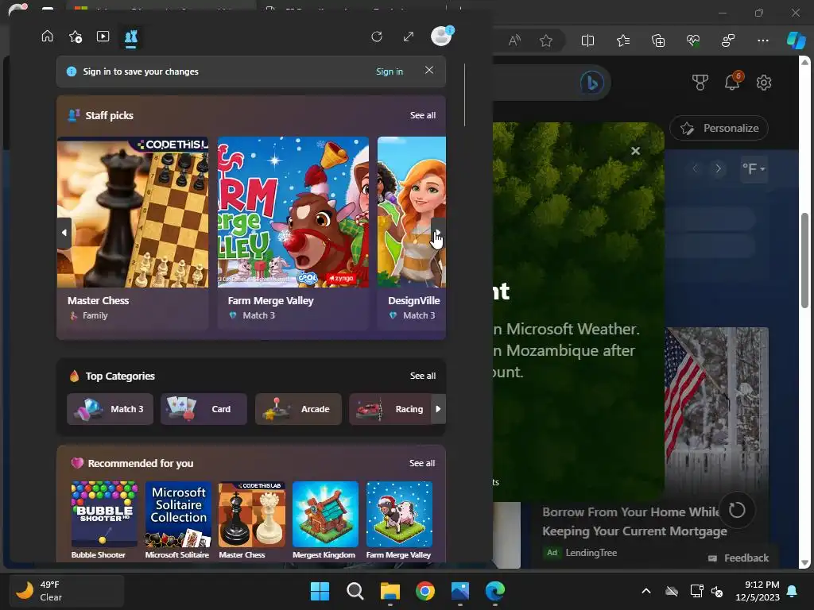
Task: Open Edge people share toolbar icon
Action: point(728,41)
